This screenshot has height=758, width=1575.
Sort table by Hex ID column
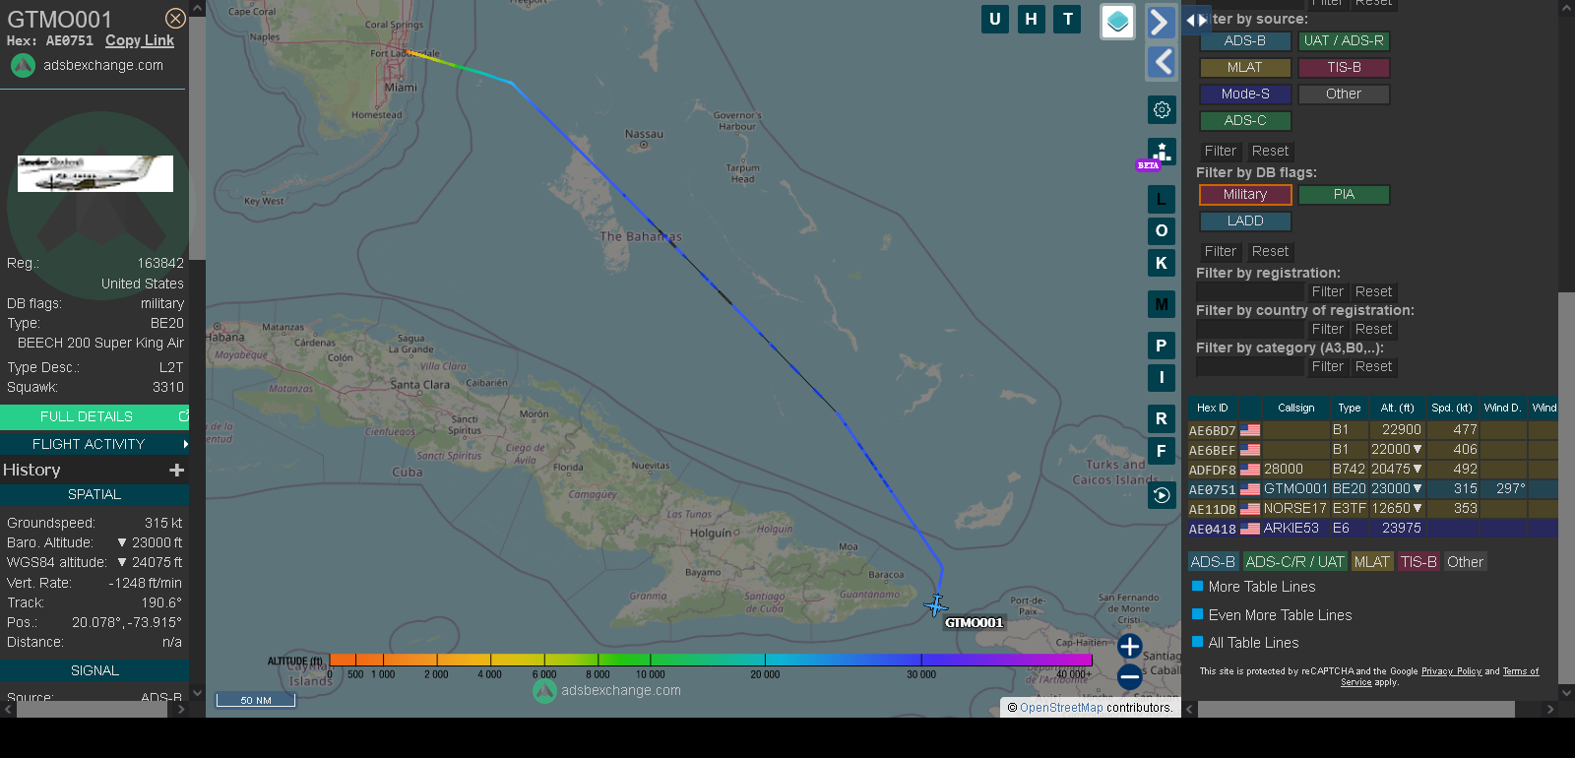click(x=1212, y=408)
